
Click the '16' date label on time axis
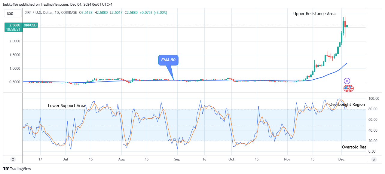pyautogui.click(x=204, y=159)
